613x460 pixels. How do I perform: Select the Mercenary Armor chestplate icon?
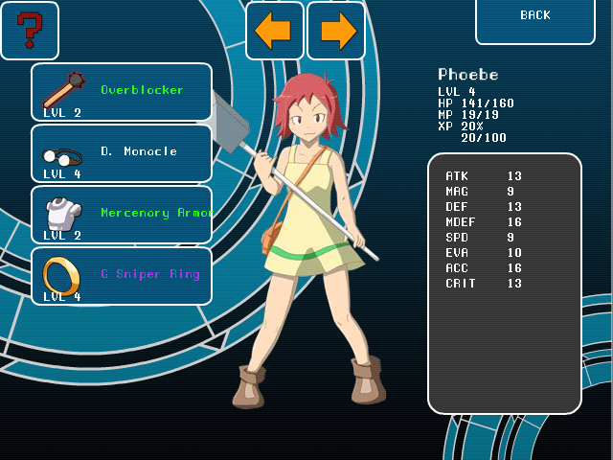coord(62,213)
